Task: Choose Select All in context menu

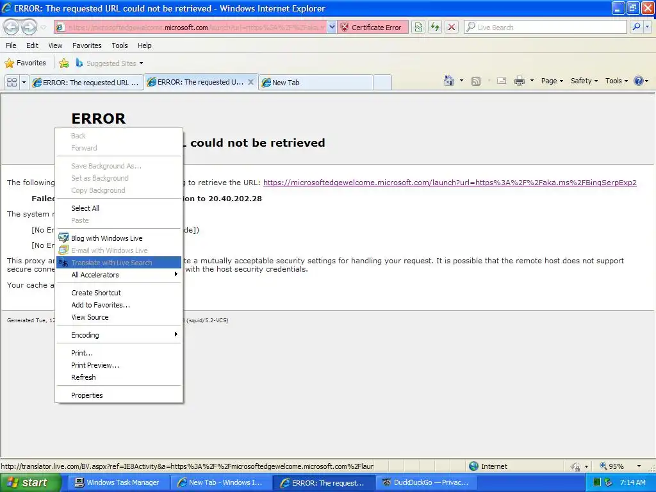Action: click(x=119, y=208)
